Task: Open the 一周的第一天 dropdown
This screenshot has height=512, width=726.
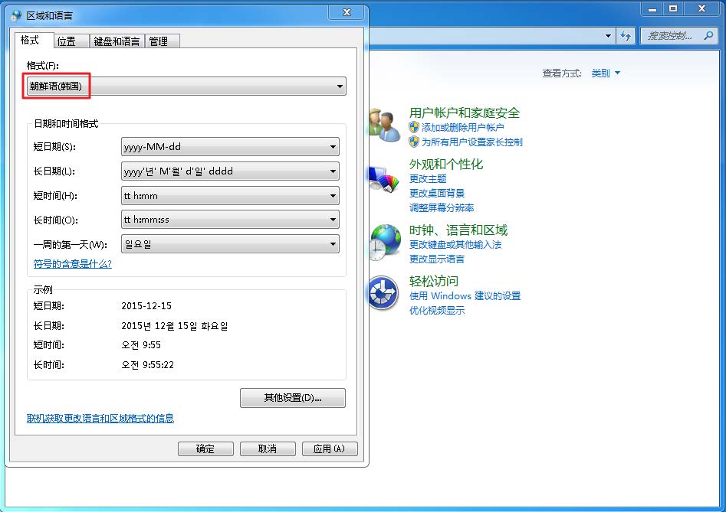Action: click(x=230, y=244)
